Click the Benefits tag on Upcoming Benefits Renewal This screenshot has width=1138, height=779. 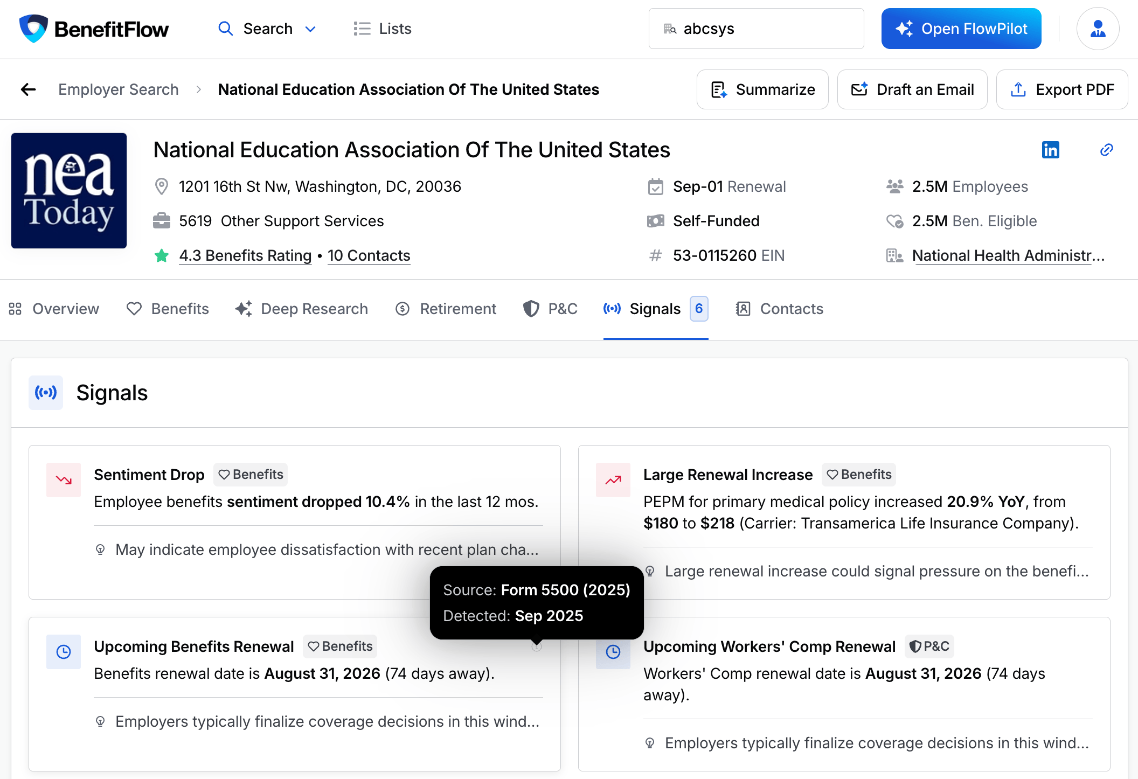point(340,646)
